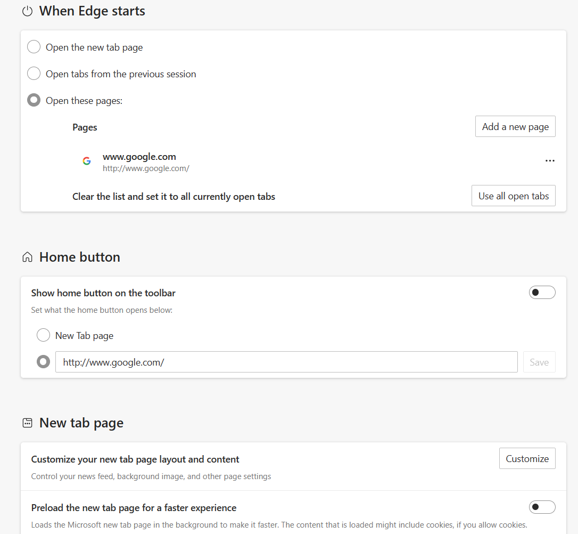Click the Save button next to URL field
Image resolution: width=578 pixels, height=534 pixels.
[x=539, y=362]
